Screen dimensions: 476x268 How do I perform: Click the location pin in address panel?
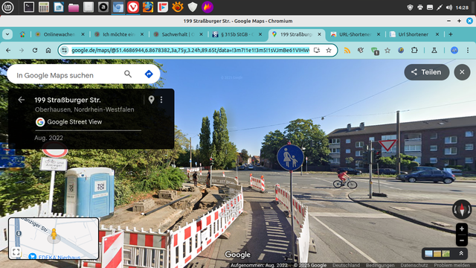(151, 100)
